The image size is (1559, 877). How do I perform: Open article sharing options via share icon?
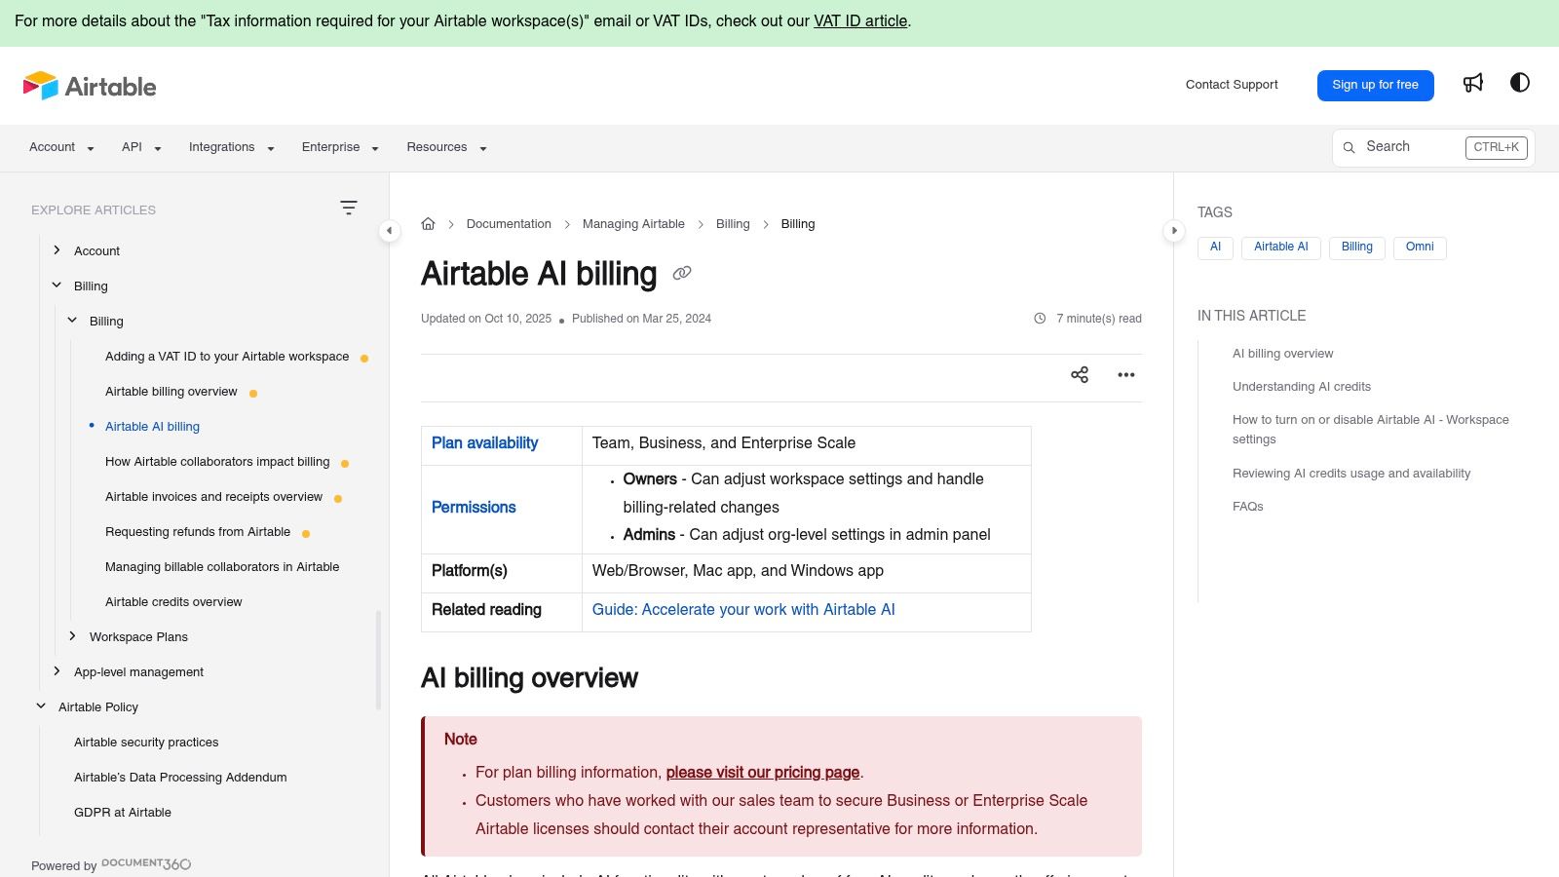1079,374
